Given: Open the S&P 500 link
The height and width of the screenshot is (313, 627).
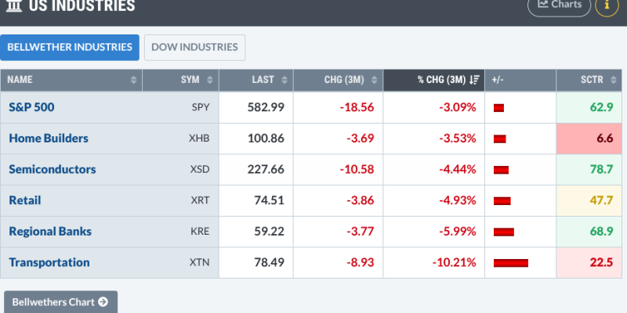Looking at the screenshot, I should pyautogui.click(x=31, y=107).
